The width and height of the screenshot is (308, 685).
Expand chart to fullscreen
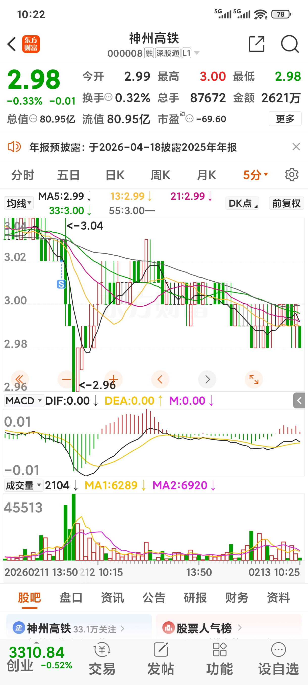pos(254,379)
